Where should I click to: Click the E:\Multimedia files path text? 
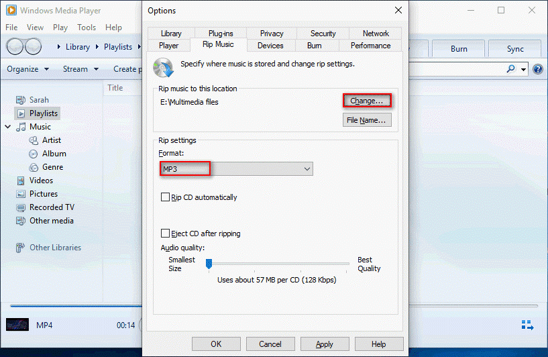pos(189,102)
